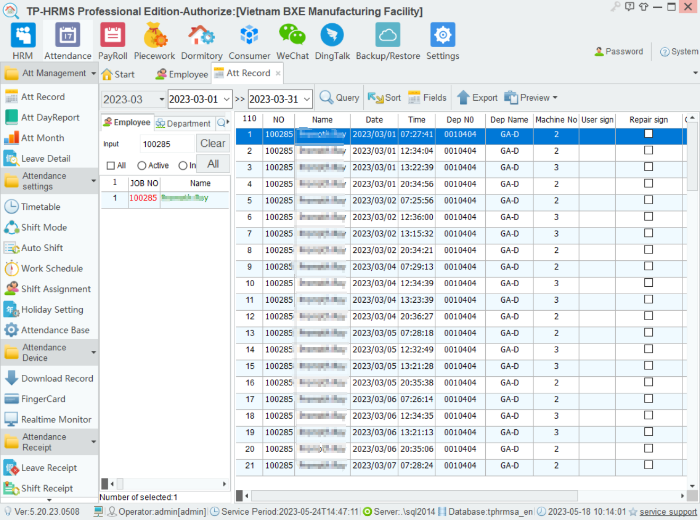Click the Sort button

click(384, 98)
